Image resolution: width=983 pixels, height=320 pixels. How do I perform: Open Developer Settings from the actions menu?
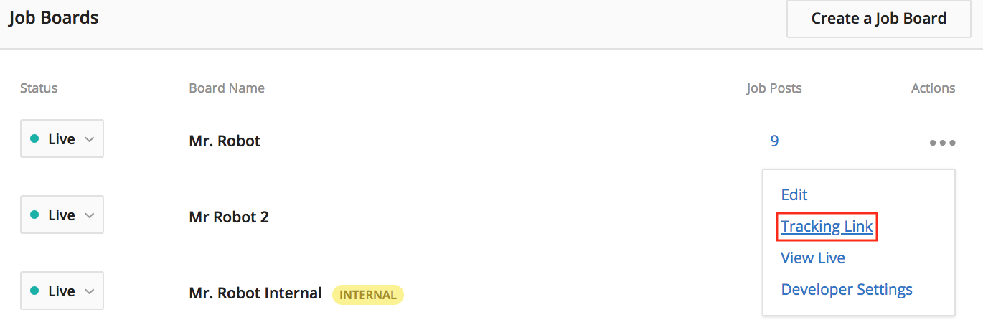coord(847,289)
